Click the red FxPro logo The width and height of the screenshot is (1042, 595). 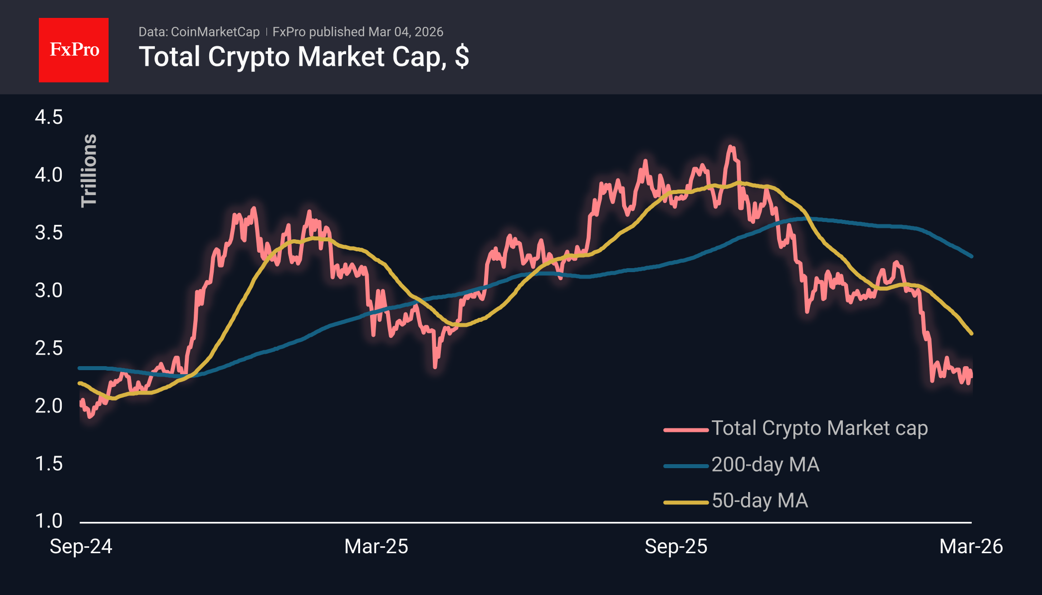point(74,50)
